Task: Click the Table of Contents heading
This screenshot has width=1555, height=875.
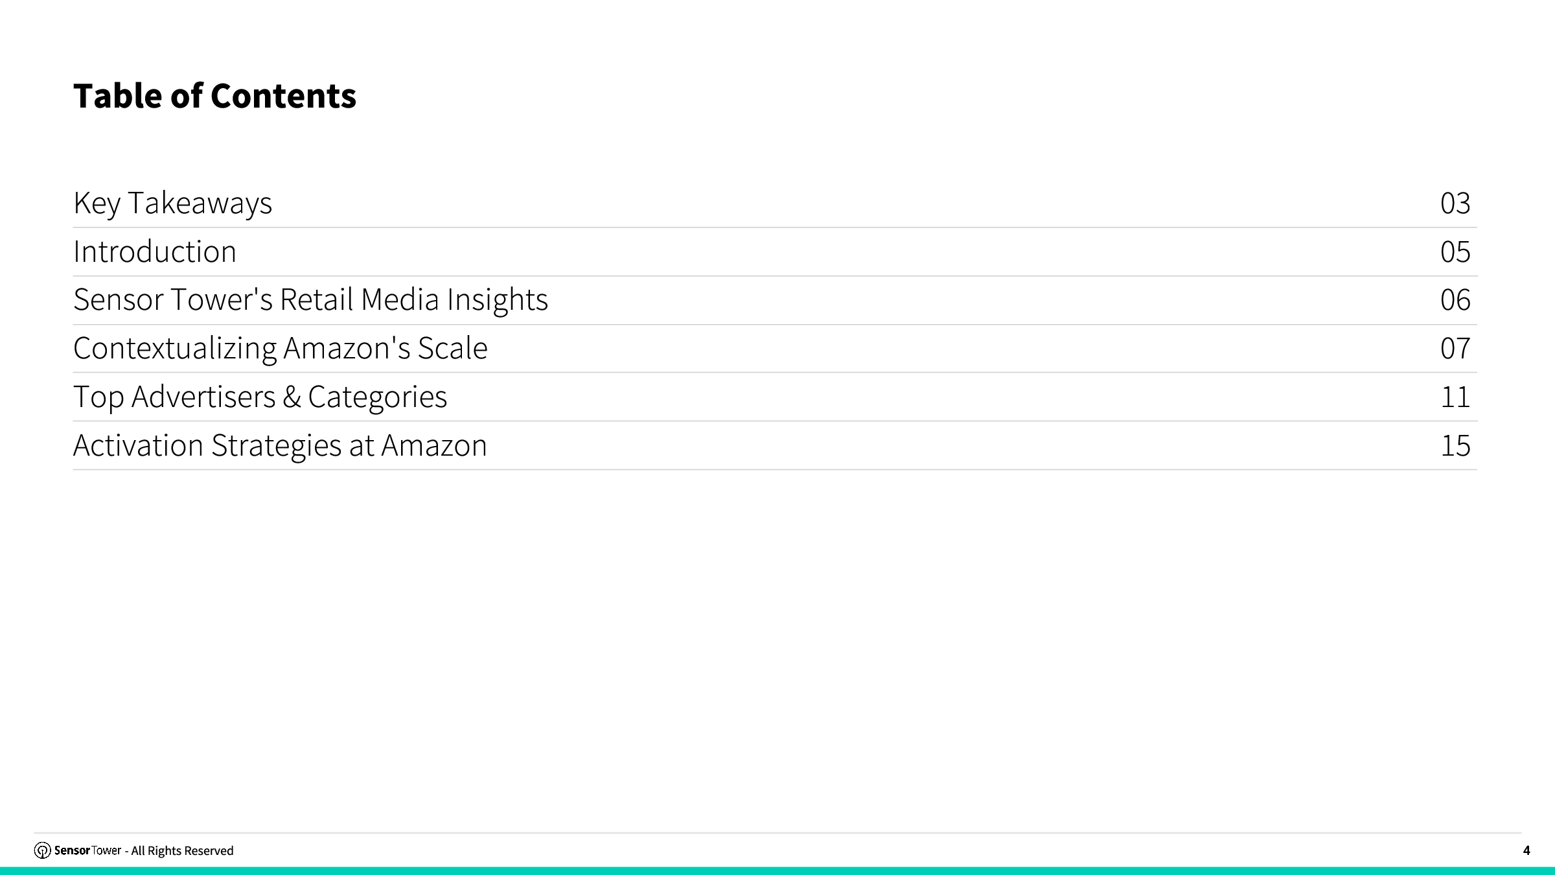Action: click(x=214, y=96)
